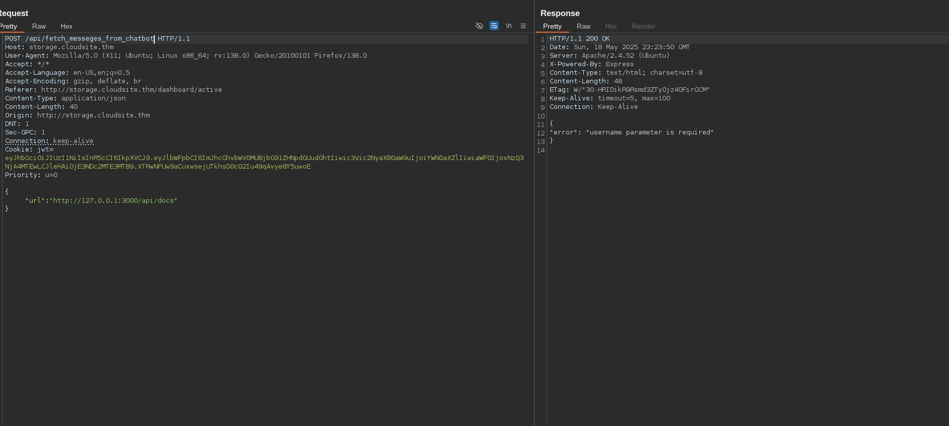Click the Cookie: jwt= header name
949x426 pixels.
pyautogui.click(x=29, y=150)
